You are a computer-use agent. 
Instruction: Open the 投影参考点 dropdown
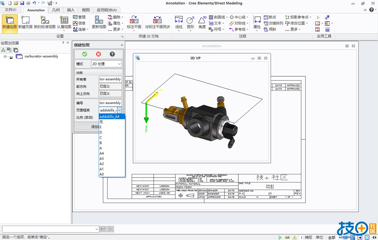click(310, 17)
